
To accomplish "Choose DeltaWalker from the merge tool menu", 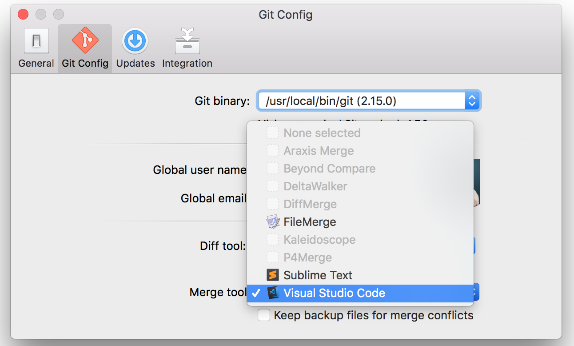I will [315, 186].
